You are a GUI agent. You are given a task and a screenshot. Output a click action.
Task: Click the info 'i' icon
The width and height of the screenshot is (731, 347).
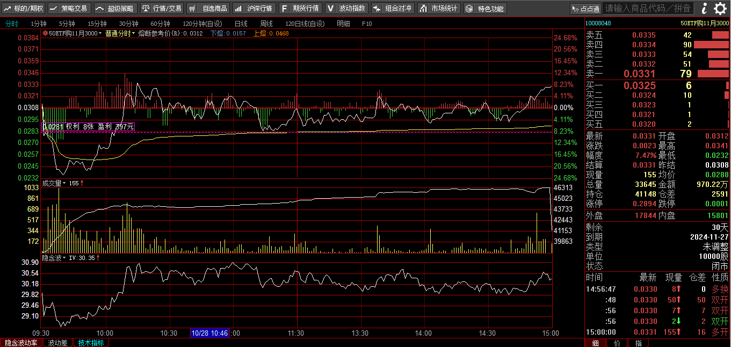pos(705,8)
